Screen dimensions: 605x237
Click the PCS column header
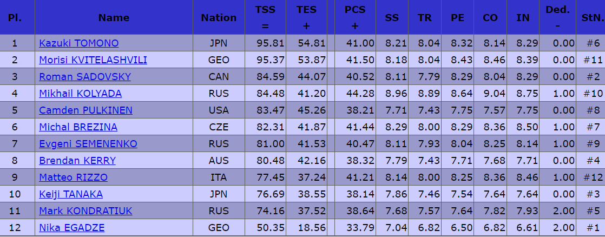[354, 17]
